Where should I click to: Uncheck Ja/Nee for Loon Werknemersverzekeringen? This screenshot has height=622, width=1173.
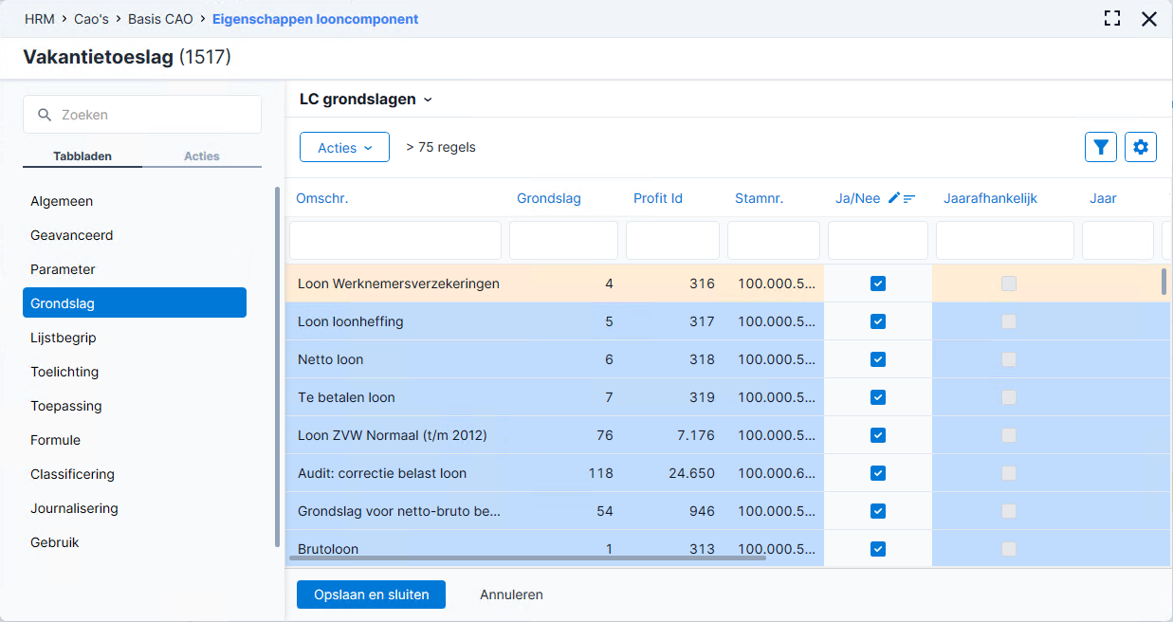click(x=878, y=284)
